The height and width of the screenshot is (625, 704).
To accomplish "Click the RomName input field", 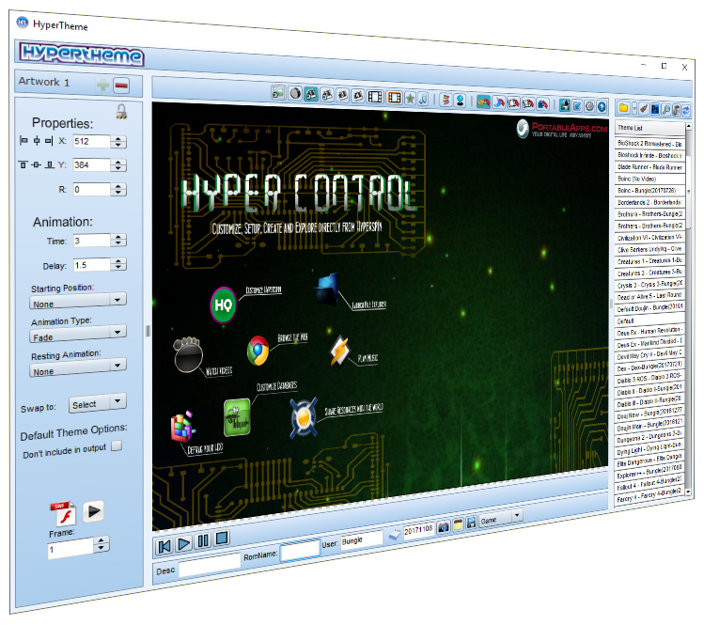I will [x=300, y=549].
